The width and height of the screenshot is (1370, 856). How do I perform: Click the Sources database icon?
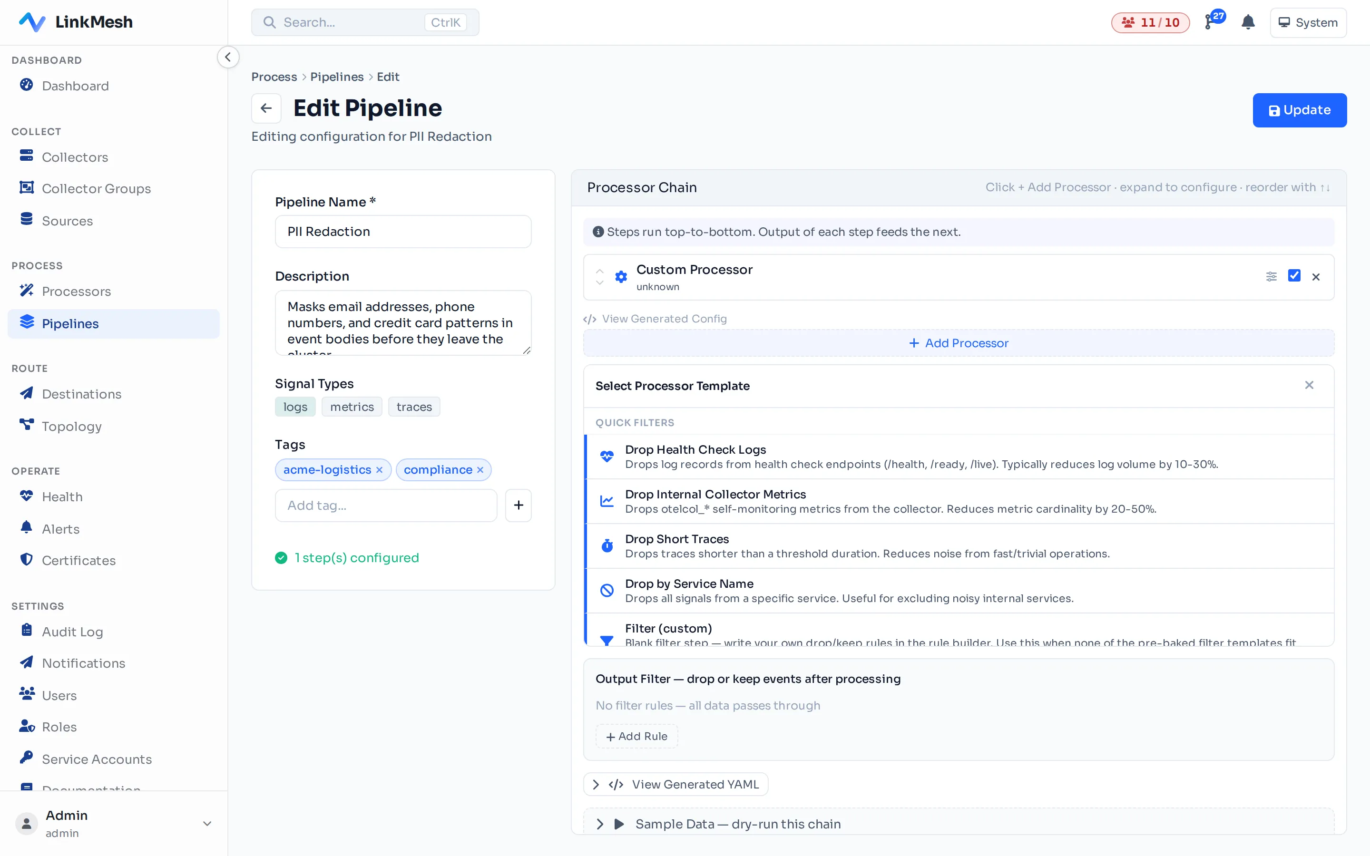point(26,220)
